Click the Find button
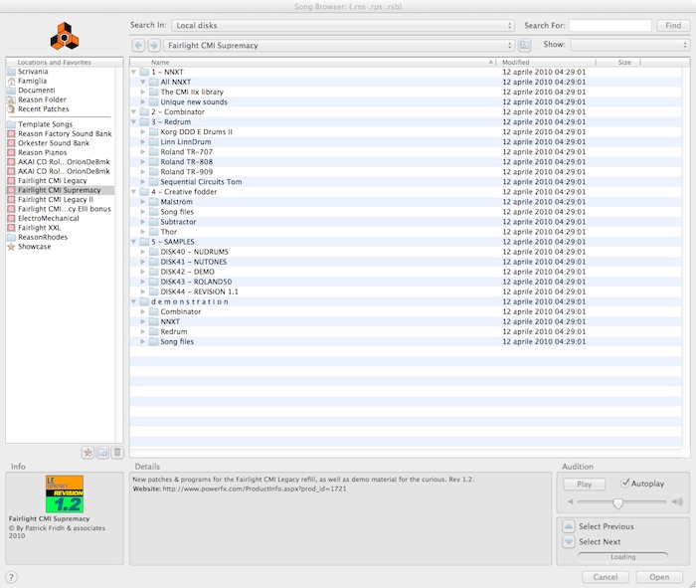The width and height of the screenshot is (696, 588). tap(673, 25)
